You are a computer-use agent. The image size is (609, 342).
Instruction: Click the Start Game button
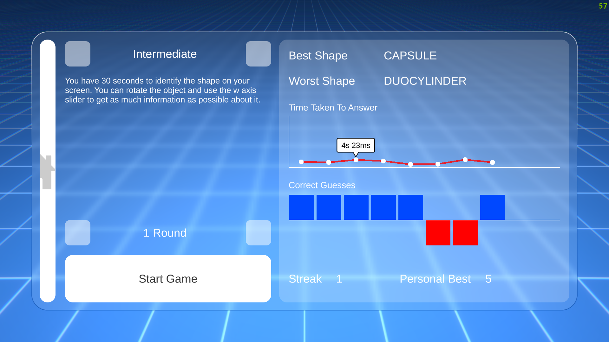[168, 279]
